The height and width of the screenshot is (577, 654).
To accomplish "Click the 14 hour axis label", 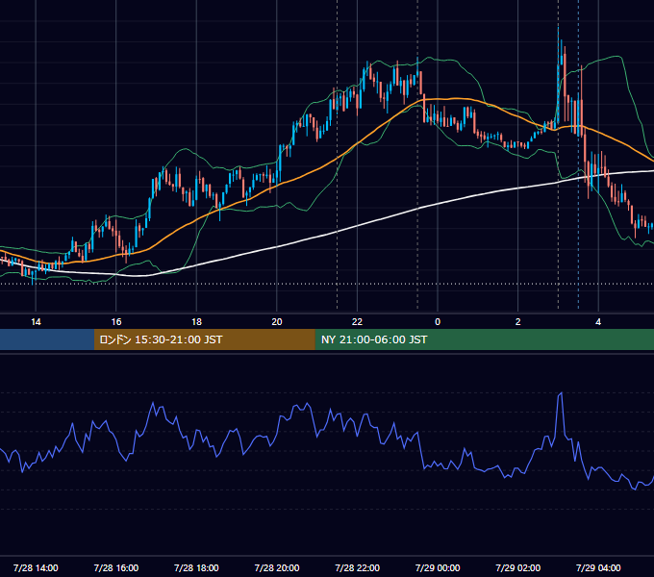I will [x=36, y=322].
